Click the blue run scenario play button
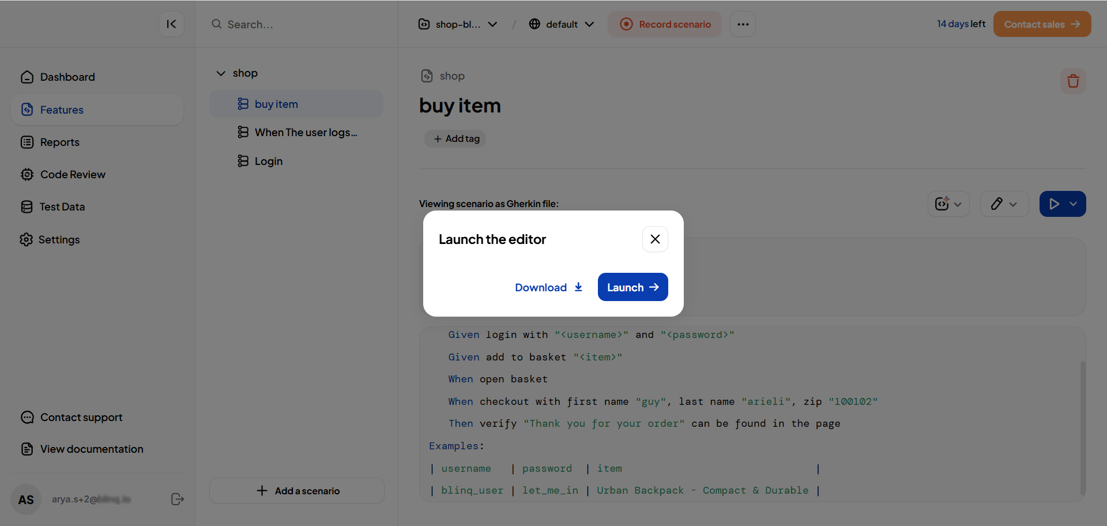The image size is (1107, 526). click(x=1054, y=204)
